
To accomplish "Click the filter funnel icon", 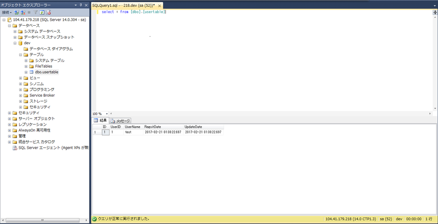I will (x=36, y=13).
